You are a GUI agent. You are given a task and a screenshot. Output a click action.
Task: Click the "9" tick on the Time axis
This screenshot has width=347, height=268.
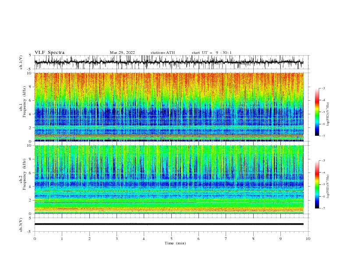pos(280,239)
